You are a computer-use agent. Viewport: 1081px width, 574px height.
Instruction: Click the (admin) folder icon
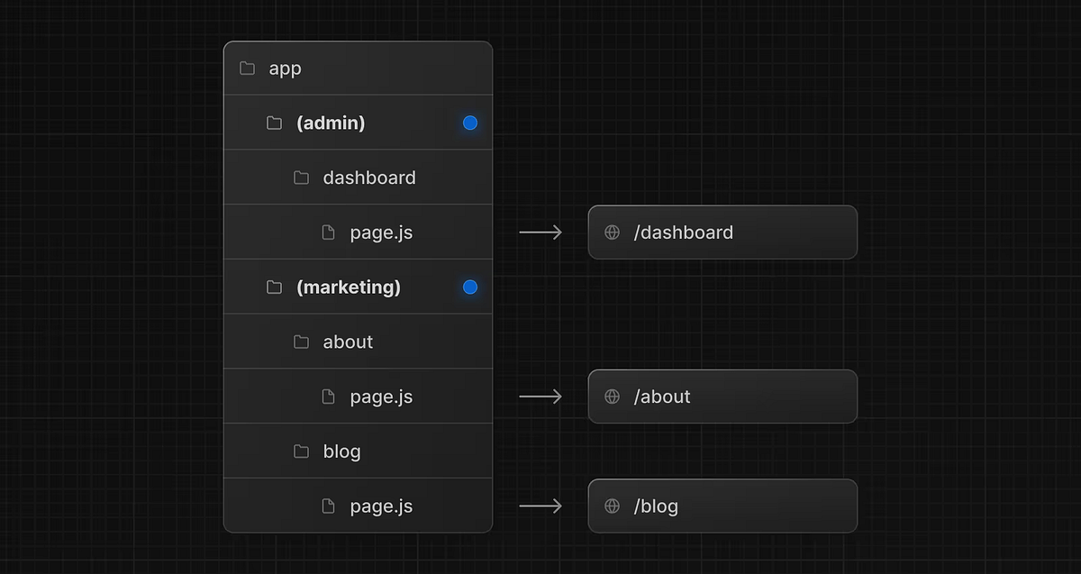[x=274, y=123]
